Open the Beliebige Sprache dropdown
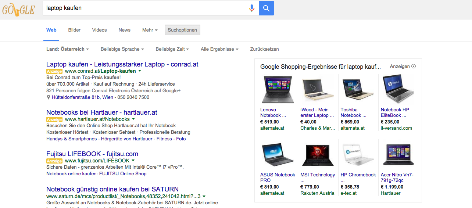 coord(122,49)
